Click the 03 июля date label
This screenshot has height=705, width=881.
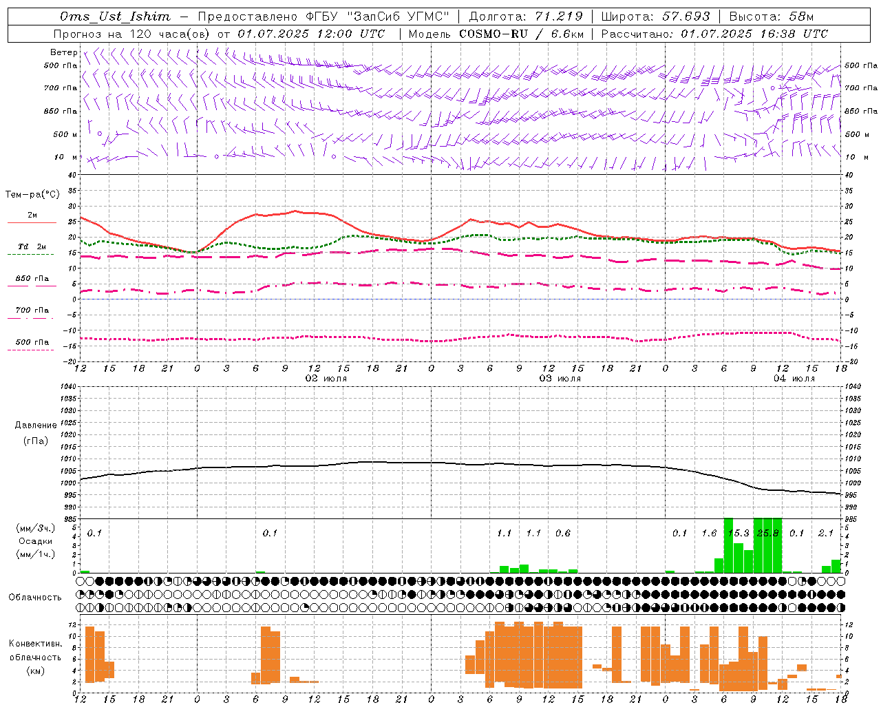click(x=560, y=379)
